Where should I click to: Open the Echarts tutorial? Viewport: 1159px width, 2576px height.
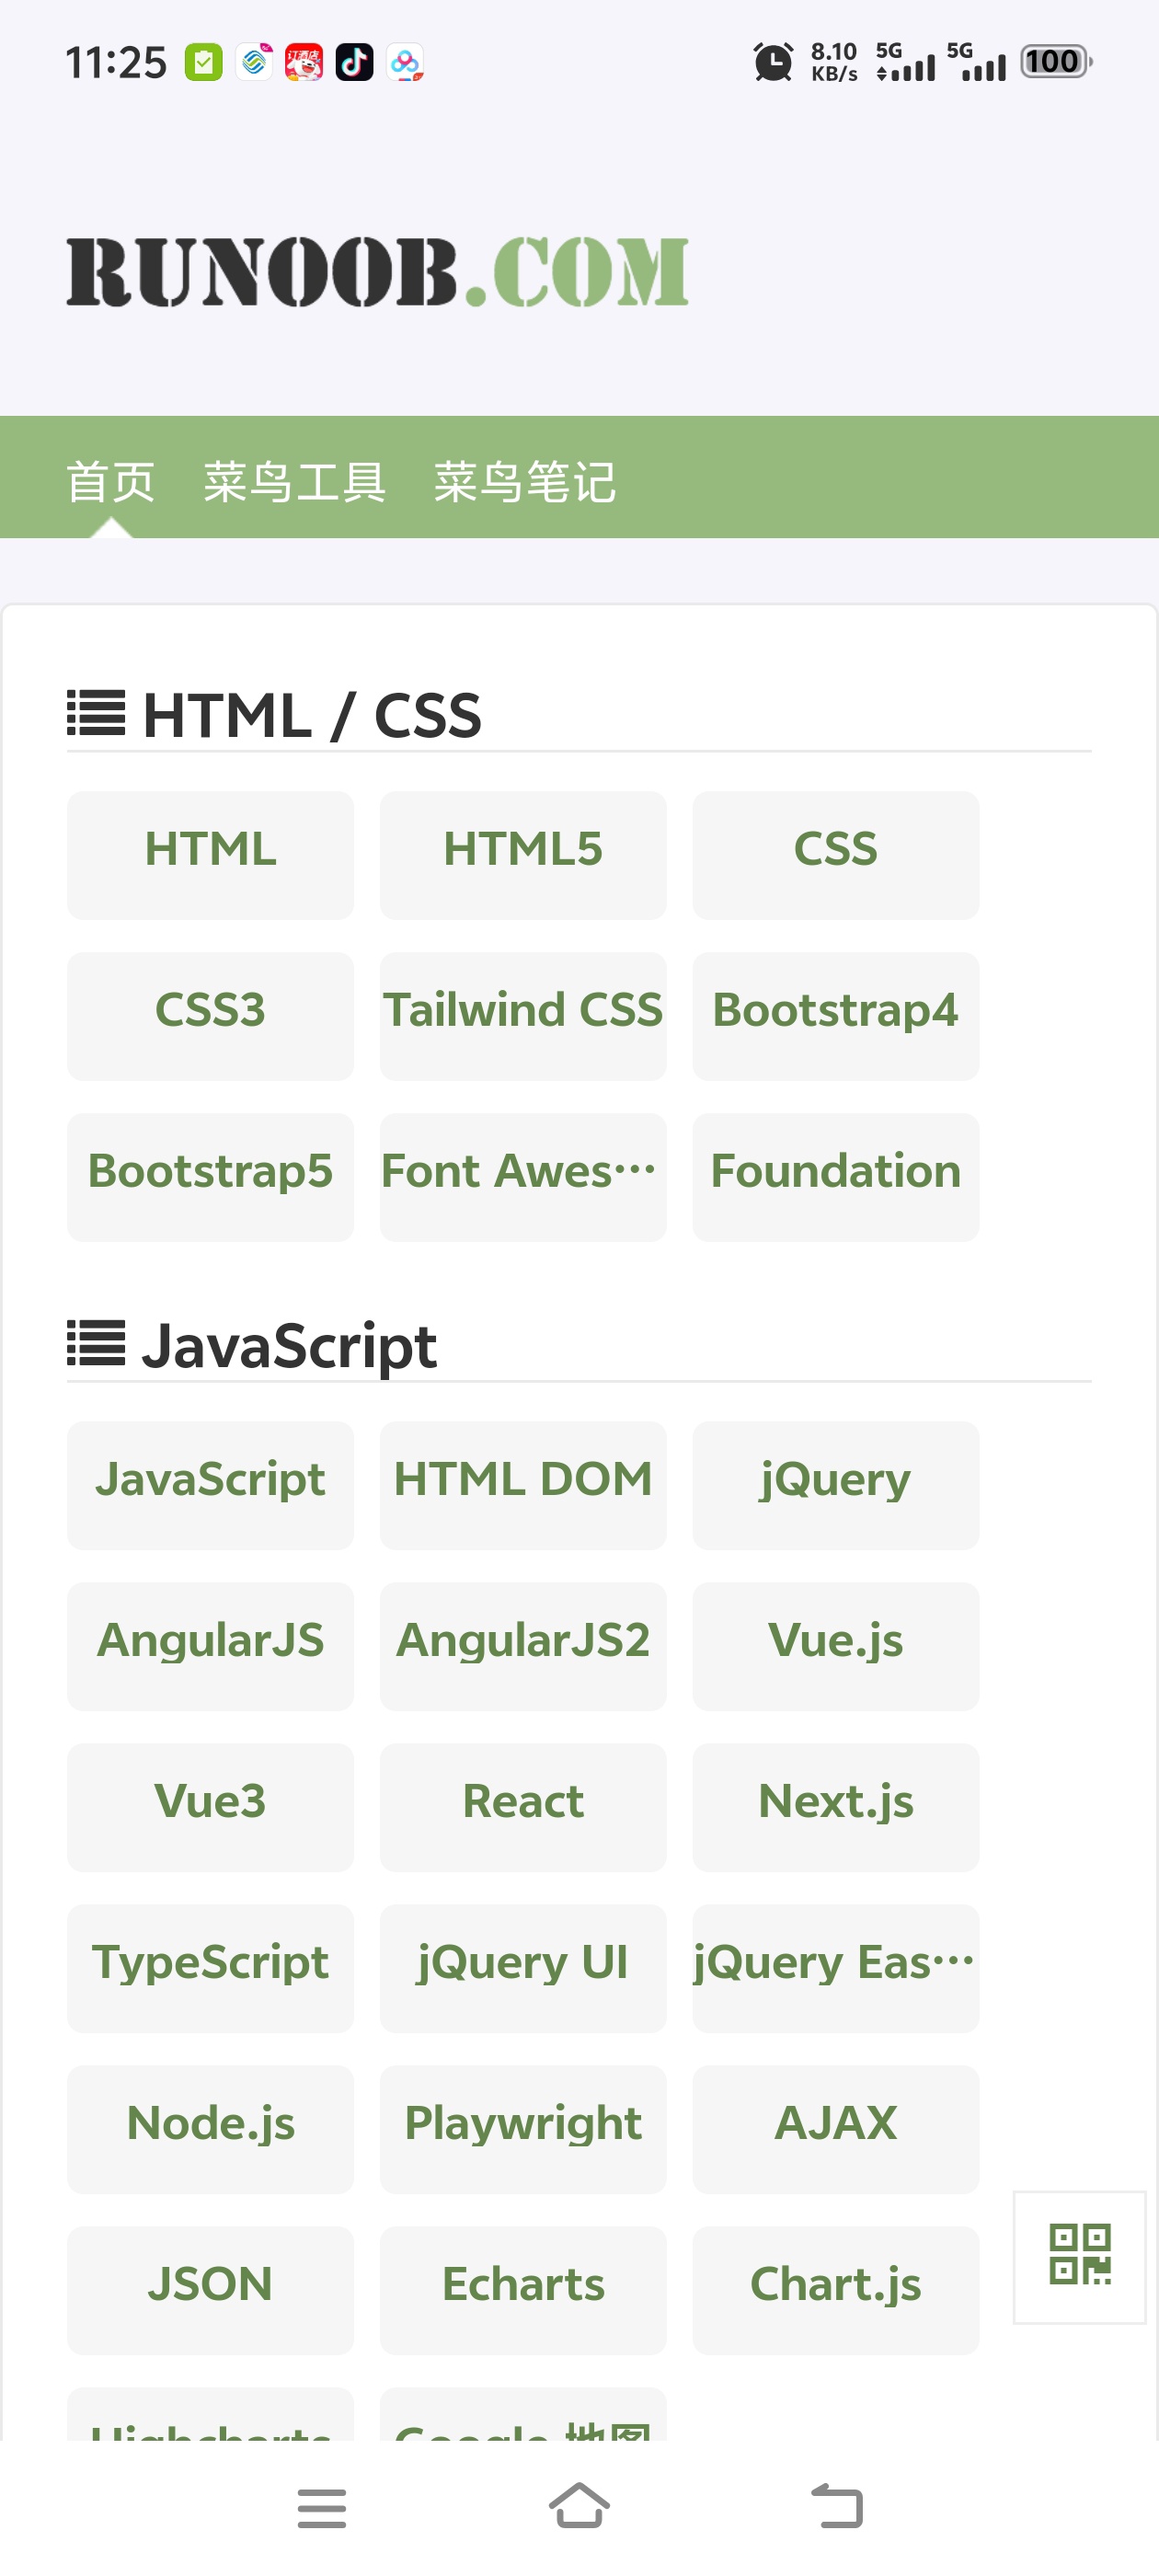point(523,2290)
